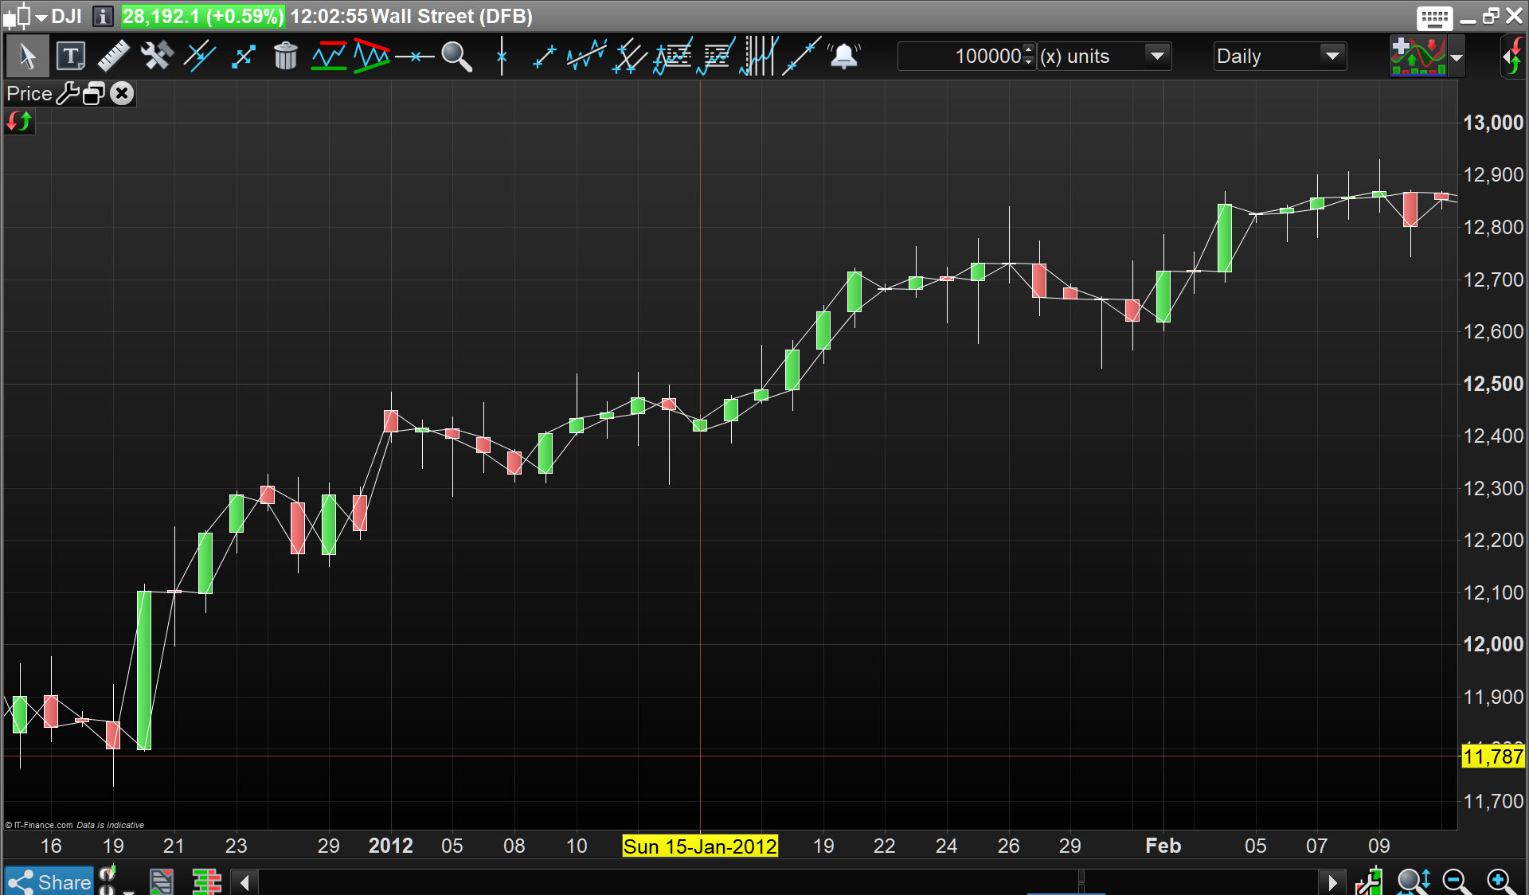Expand the units type dropdown

click(x=1156, y=57)
